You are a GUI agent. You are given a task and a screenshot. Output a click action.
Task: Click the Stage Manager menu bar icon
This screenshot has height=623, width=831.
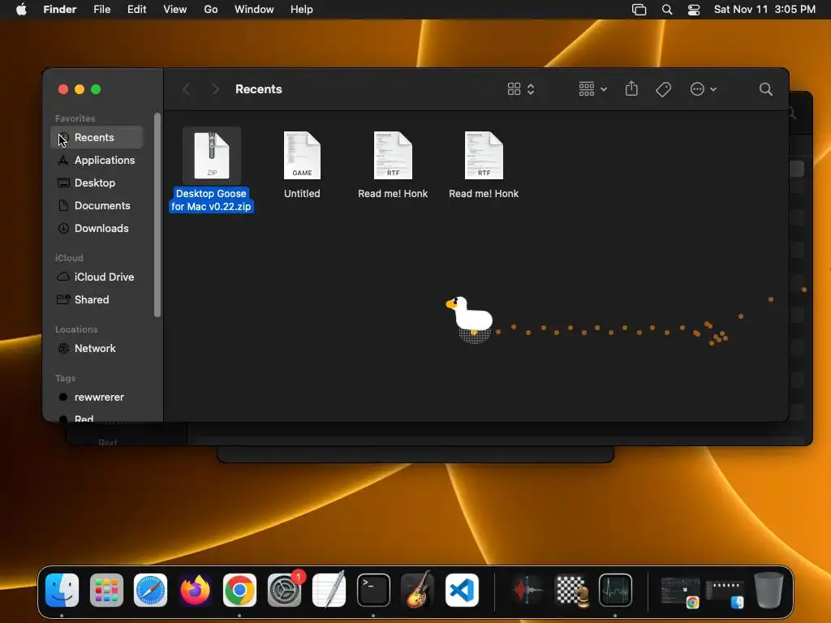tap(639, 10)
